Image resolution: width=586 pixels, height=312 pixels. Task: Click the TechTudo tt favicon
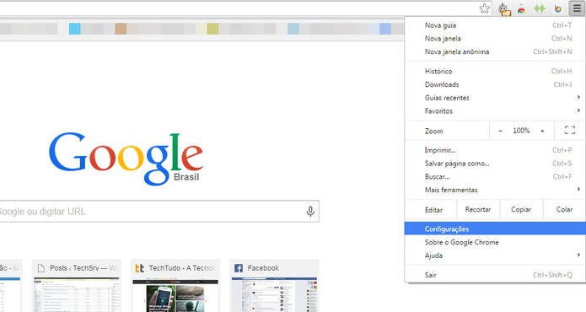140,268
